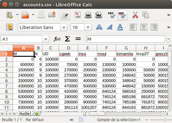Expand hidden Formatting toolbar buttons chevron
Viewport: 172px width, 123px height.
click(169, 27)
